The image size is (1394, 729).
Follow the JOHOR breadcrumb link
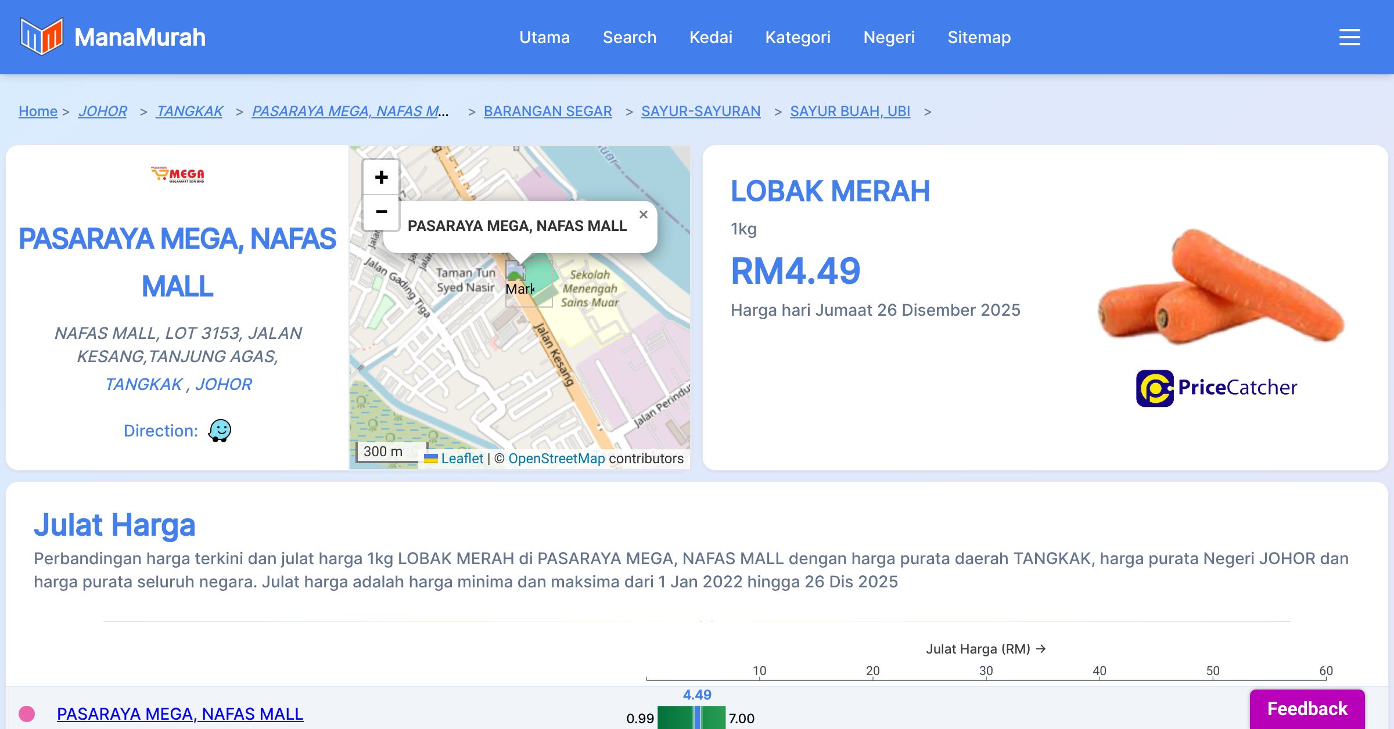[102, 111]
